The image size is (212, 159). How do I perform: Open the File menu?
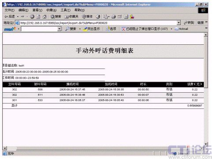10,10
